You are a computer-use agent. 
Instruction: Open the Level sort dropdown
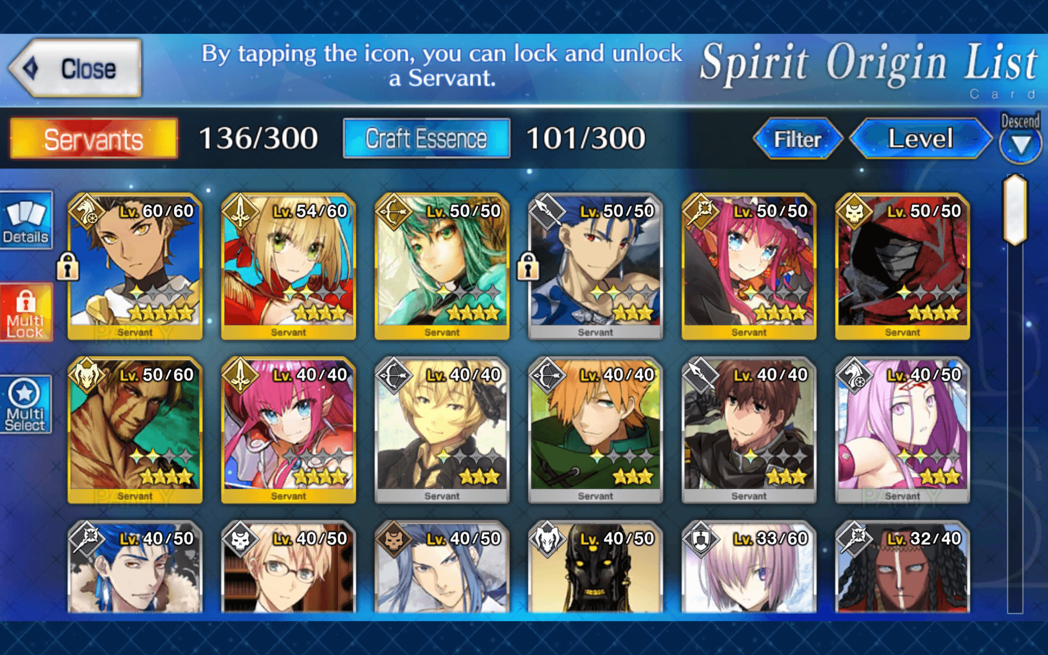(x=921, y=138)
